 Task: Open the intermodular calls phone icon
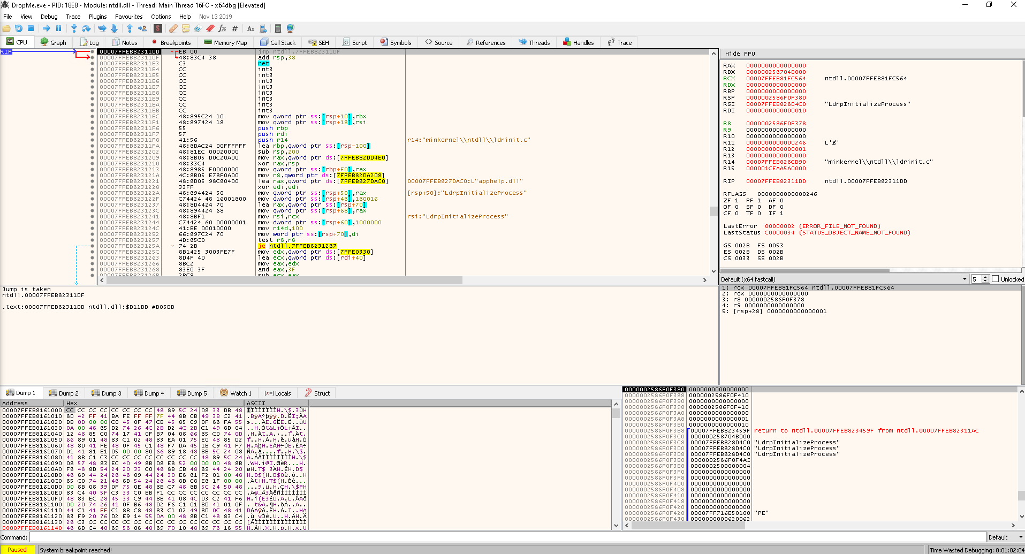(x=263, y=28)
